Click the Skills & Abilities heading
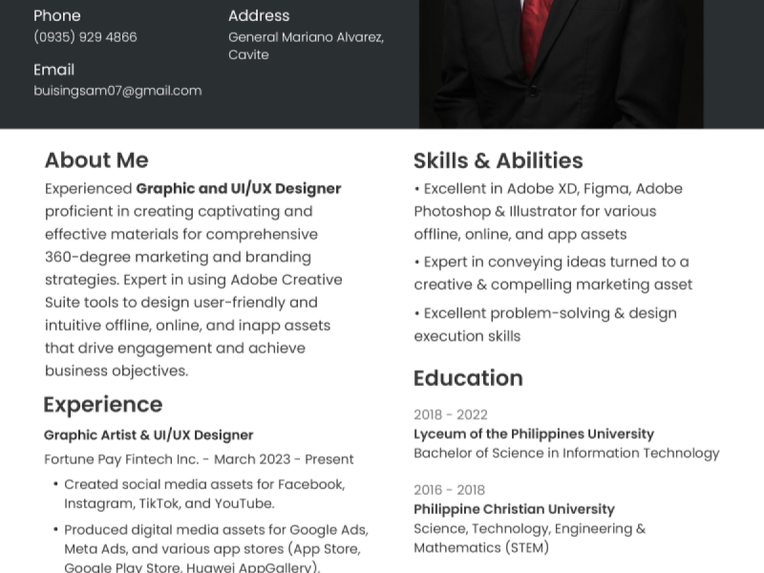The image size is (764, 573). tap(498, 159)
